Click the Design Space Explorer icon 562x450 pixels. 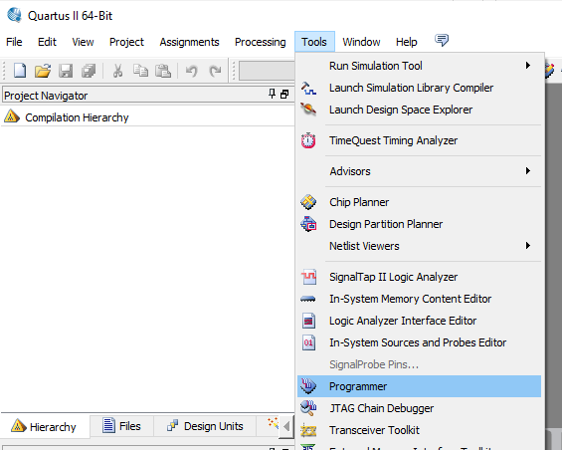tap(308, 110)
